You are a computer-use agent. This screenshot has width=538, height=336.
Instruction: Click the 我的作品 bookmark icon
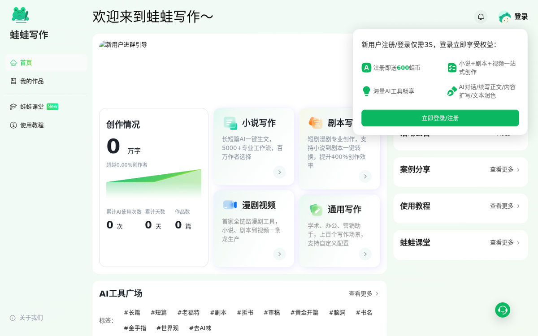[13, 82]
